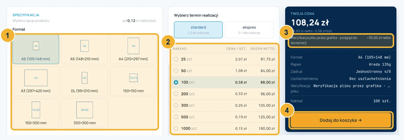Click the 108,24 zł price heading
The image size is (404, 140).
coord(310,23)
